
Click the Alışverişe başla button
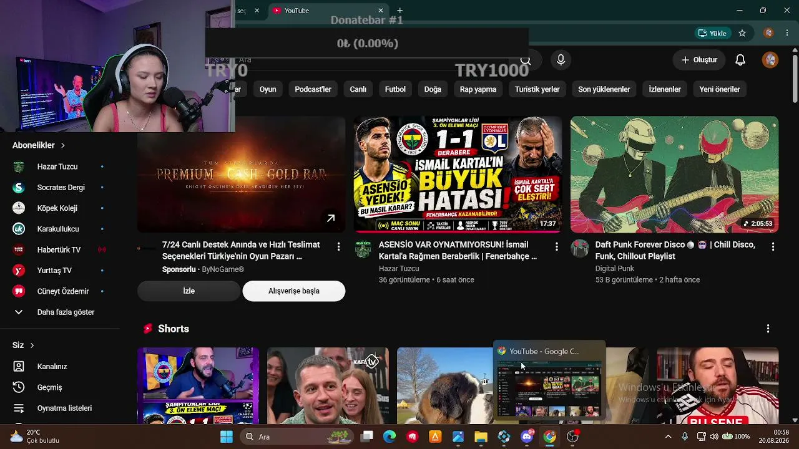[294, 291]
